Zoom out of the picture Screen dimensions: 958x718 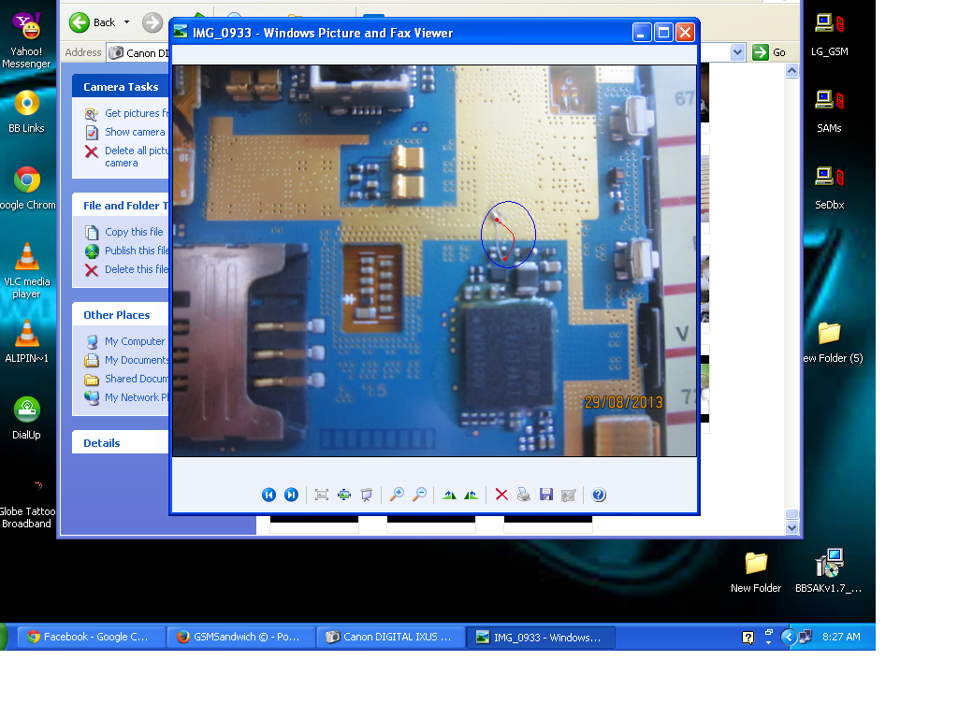(x=419, y=495)
